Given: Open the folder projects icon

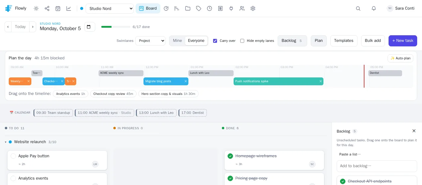Looking at the screenshot, I should tap(188, 8).
